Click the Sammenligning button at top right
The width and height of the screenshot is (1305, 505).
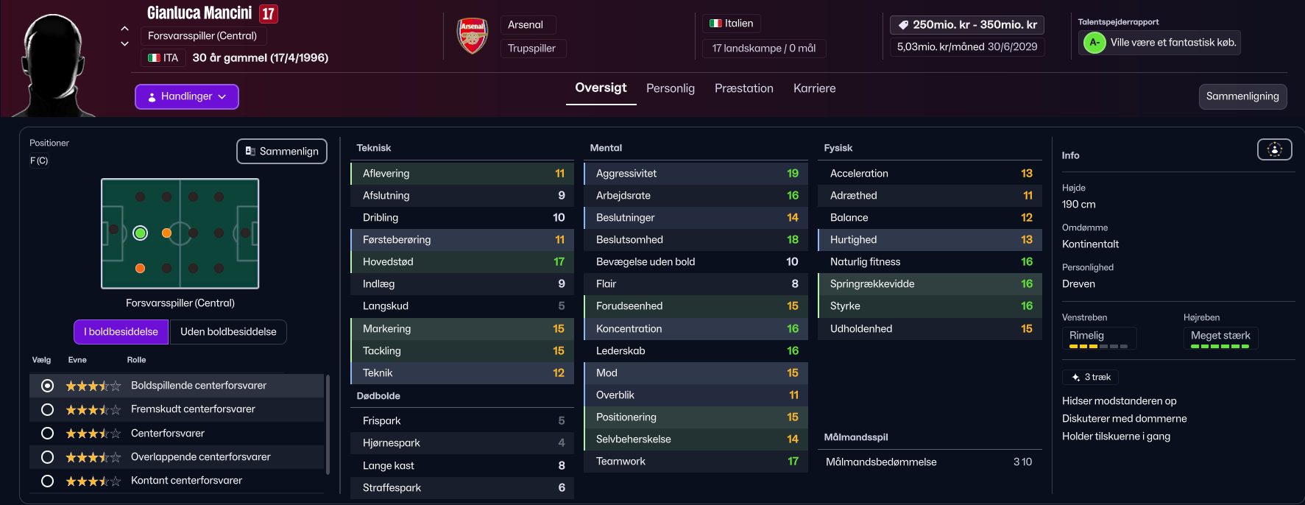point(1242,96)
